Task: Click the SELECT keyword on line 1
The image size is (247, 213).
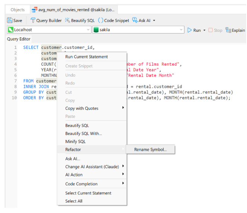Action: tap(31, 47)
